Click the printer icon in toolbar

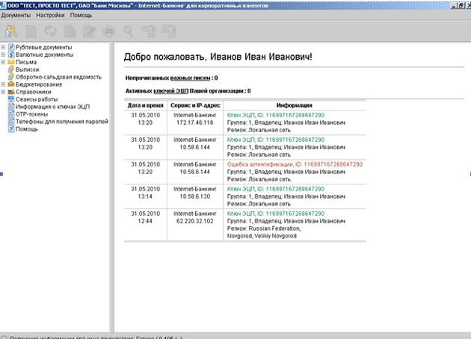click(108, 31)
